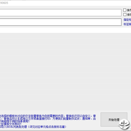
Task: Click the blue line ending 模板文件即可!
Action: [11, 124]
